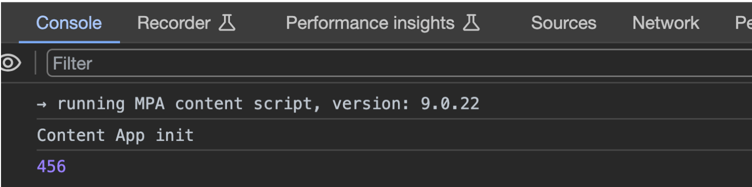Open the live expression eye icon

[9, 63]
